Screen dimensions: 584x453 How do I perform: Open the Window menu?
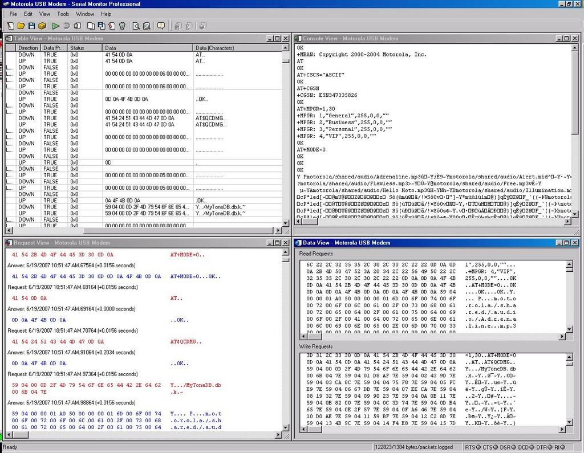pos(85,14)
